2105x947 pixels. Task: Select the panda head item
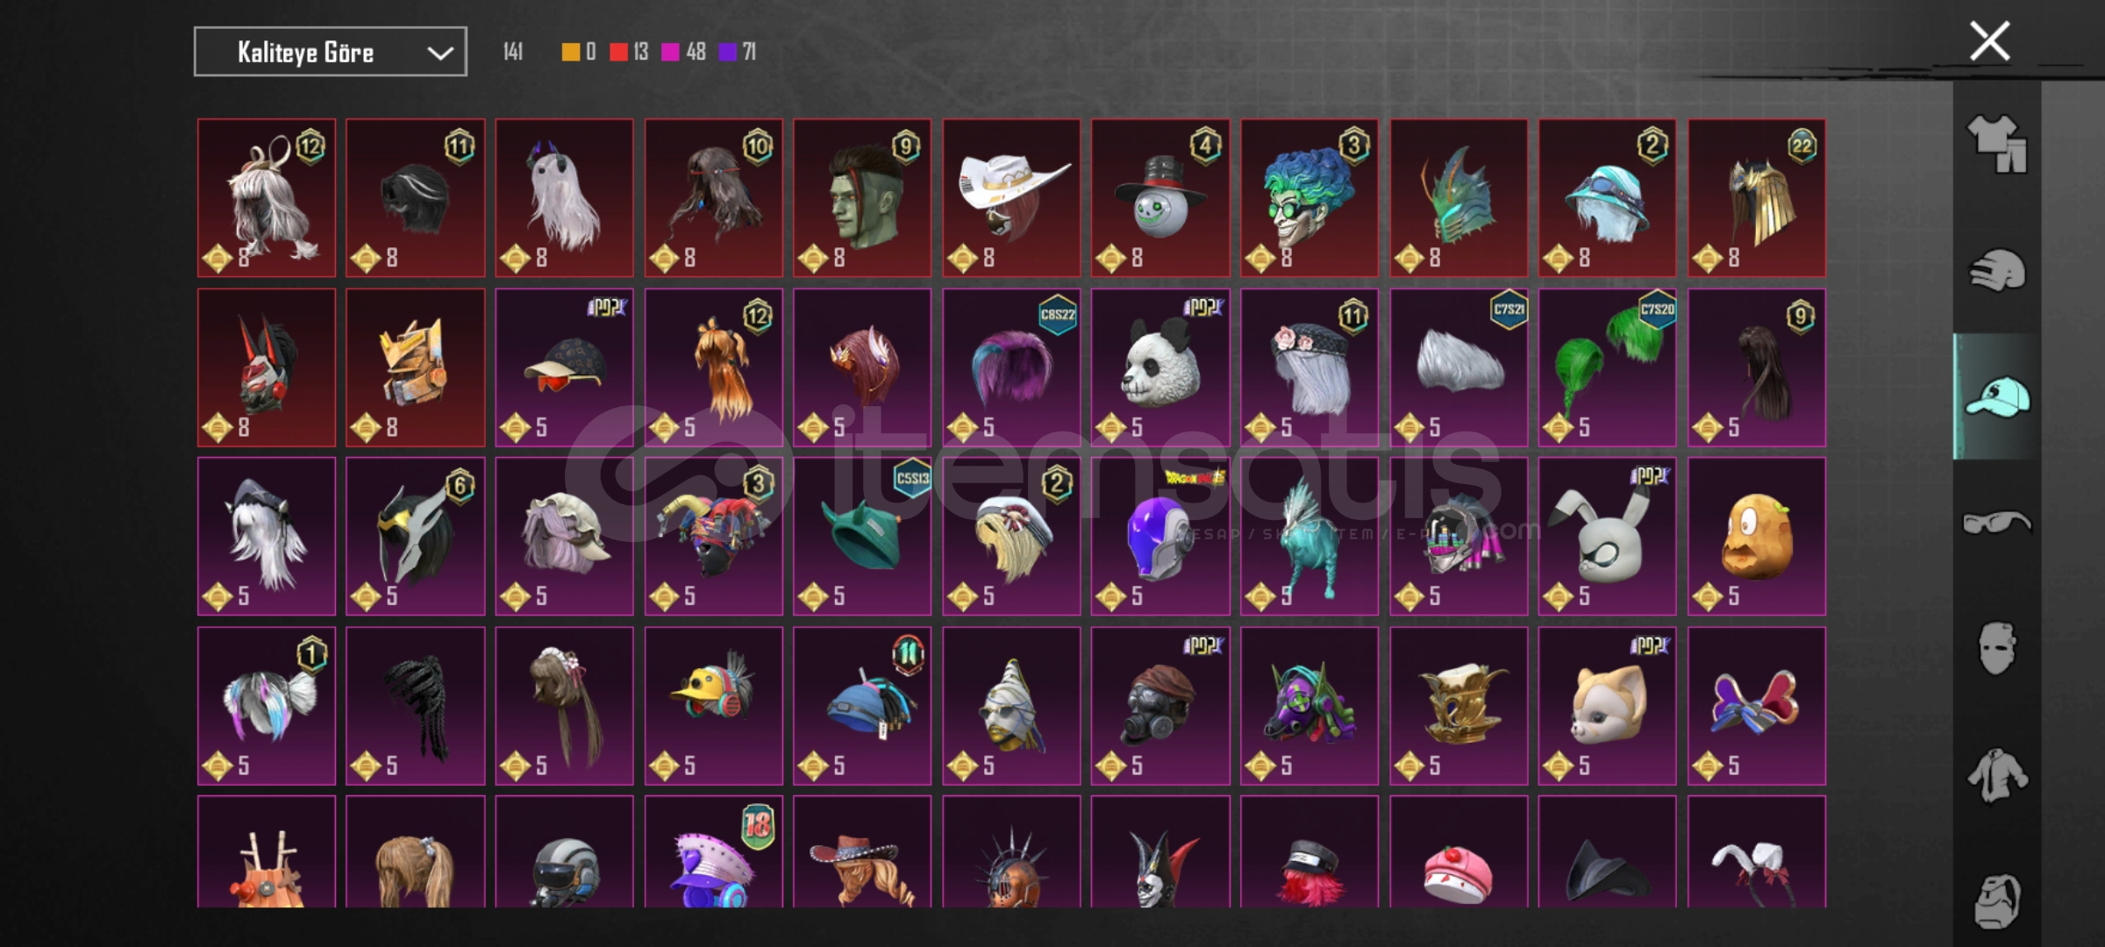tap(1160, 367)
